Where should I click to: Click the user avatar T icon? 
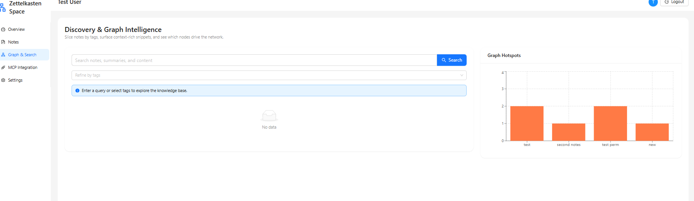653,2
